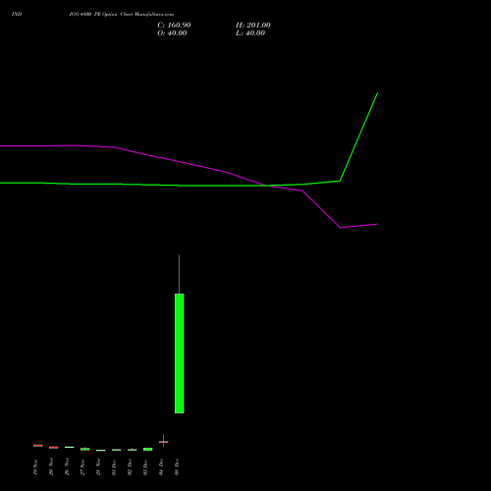The width and height of the screenshot is (491, 491).
Task: Select the '01 Dec' date axis label
Action: point(114,467)
